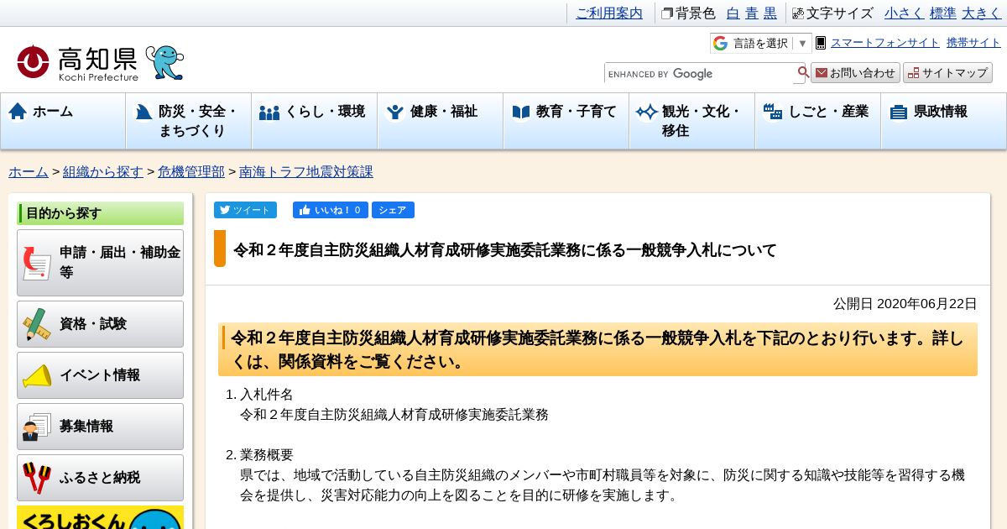
Task: Open the Kochi Prefecture logo homepage
Action: tap(78, 63)
